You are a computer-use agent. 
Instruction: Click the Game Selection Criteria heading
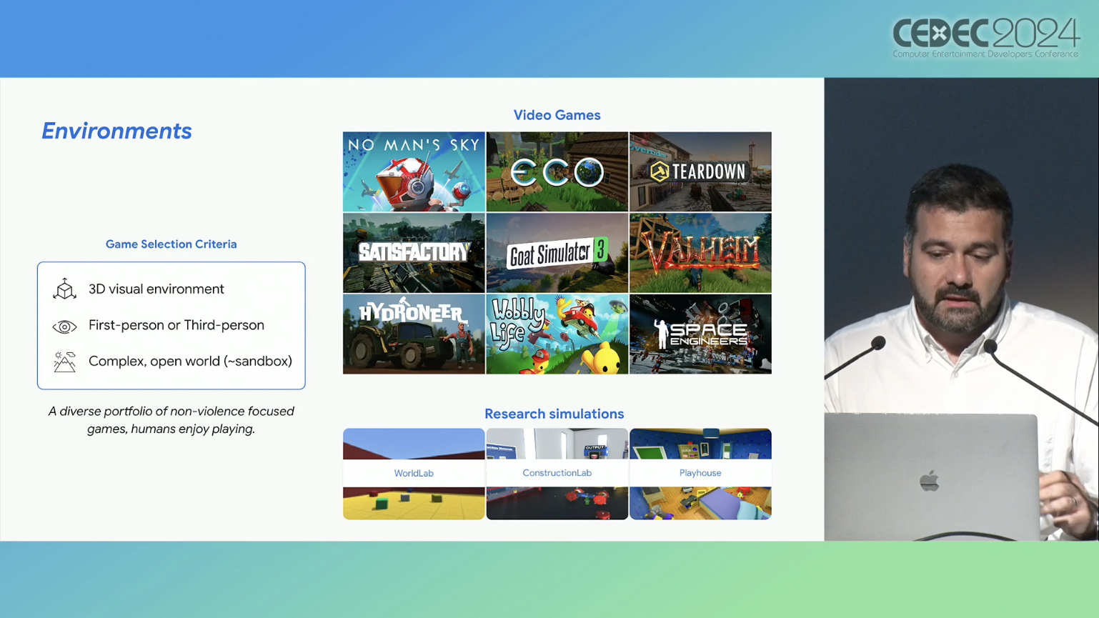point(171,244)
